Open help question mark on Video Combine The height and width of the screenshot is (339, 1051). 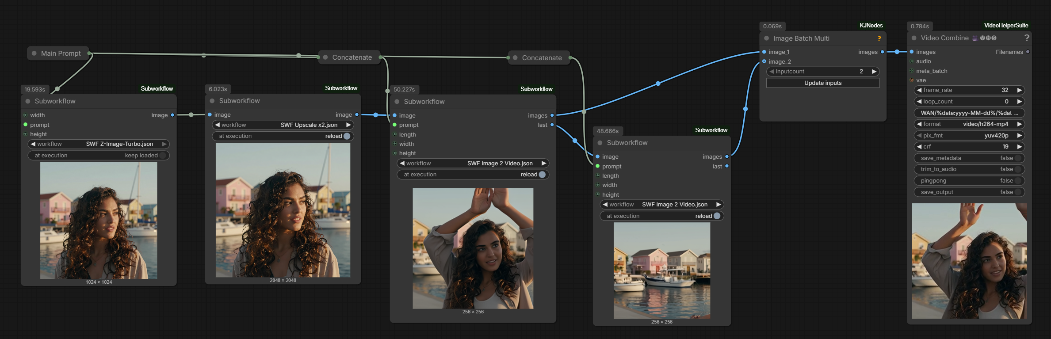(1027, 38)
